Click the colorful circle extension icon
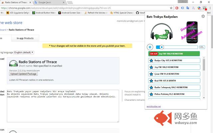Screen dimensions: 213x133 (x=199, y=8)
